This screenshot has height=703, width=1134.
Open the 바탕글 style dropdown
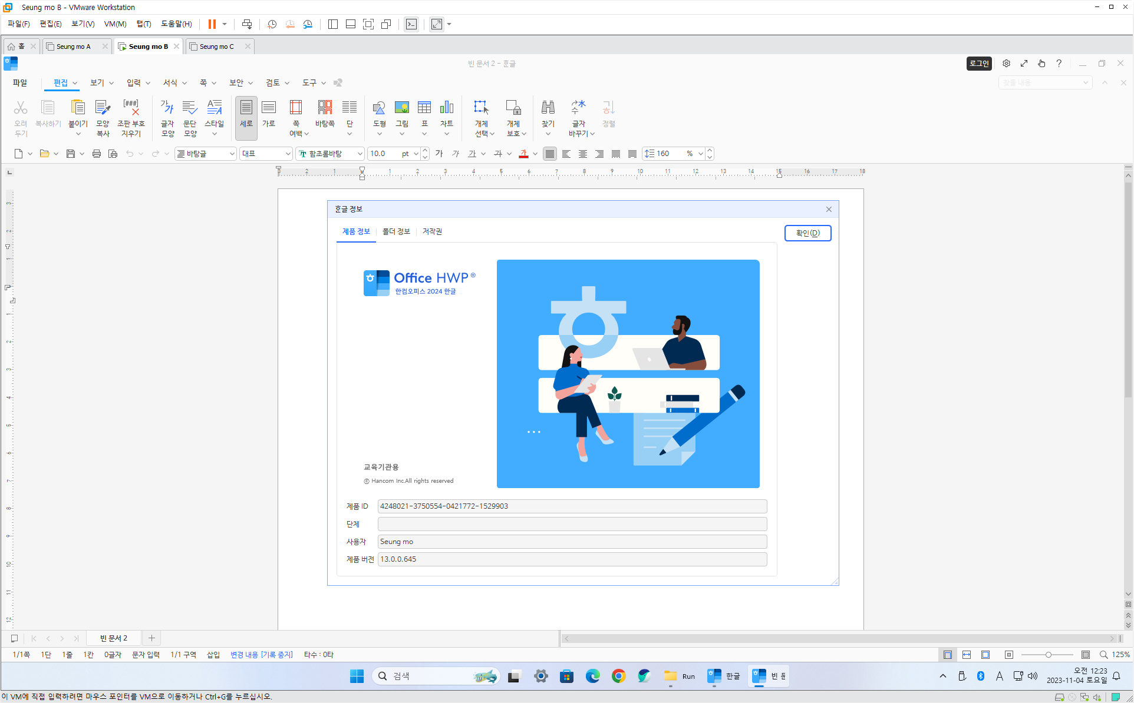(232, 154)
